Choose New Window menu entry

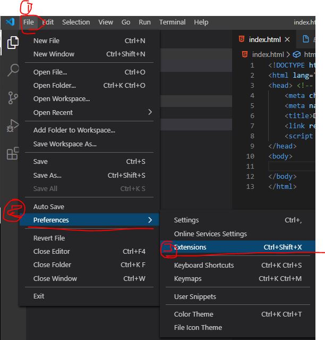pyautogui.click(x=89, y=54)
